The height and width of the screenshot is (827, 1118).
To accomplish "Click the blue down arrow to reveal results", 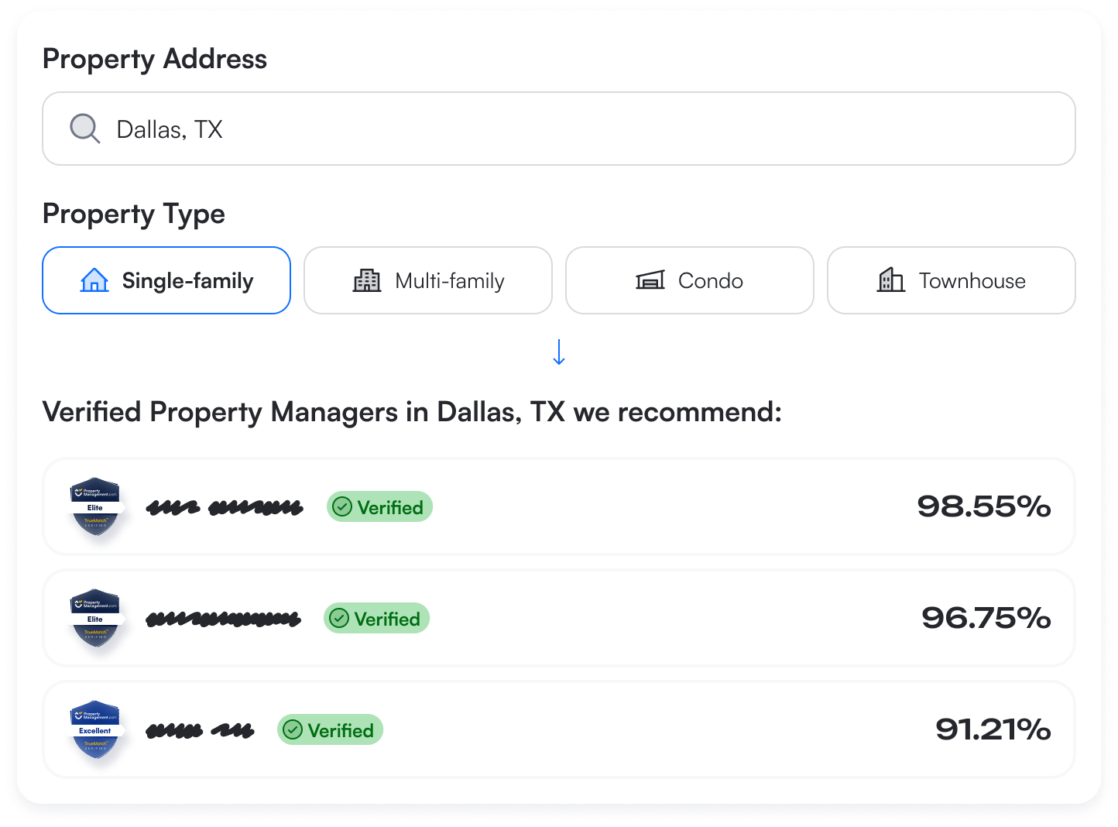I will pyautogui.click(x=559, y=353).
